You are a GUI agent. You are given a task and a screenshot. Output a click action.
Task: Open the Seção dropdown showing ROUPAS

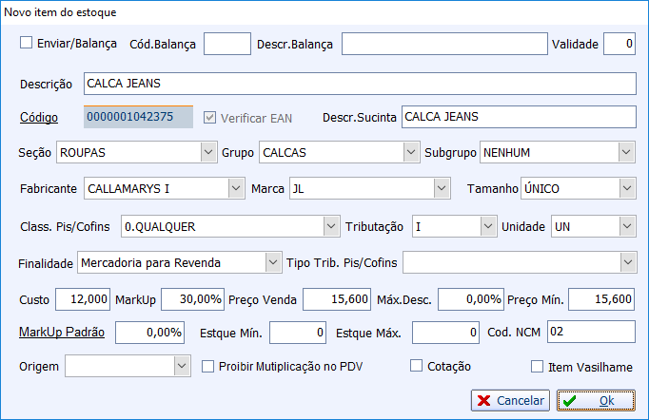[208, 152]
